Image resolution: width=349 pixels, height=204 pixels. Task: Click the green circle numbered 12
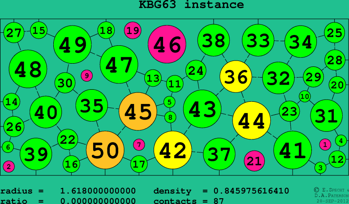click(337, 159)
